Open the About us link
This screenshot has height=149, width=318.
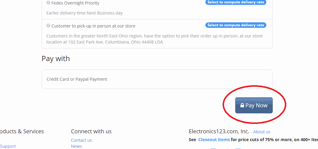coord(262,132)
